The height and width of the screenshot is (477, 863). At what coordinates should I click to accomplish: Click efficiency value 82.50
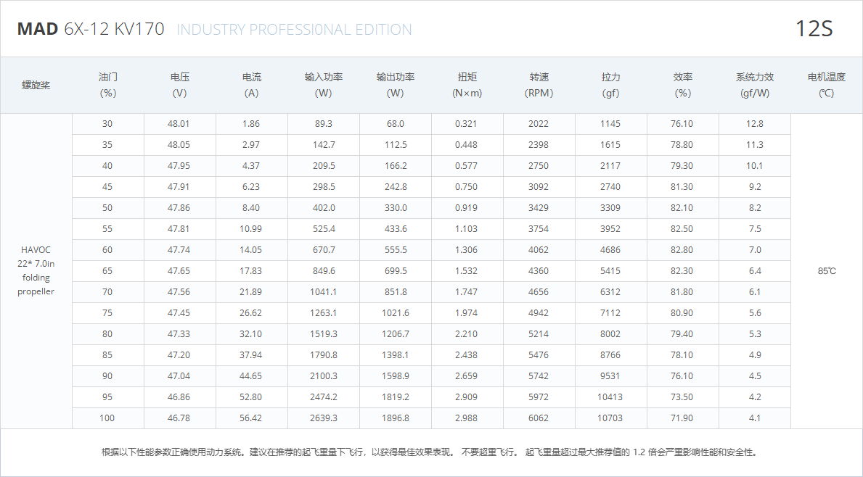(x=682, y=228)
